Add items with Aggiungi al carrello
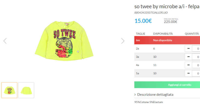Screen dimensions: 200x107 [x=167, y=85]
